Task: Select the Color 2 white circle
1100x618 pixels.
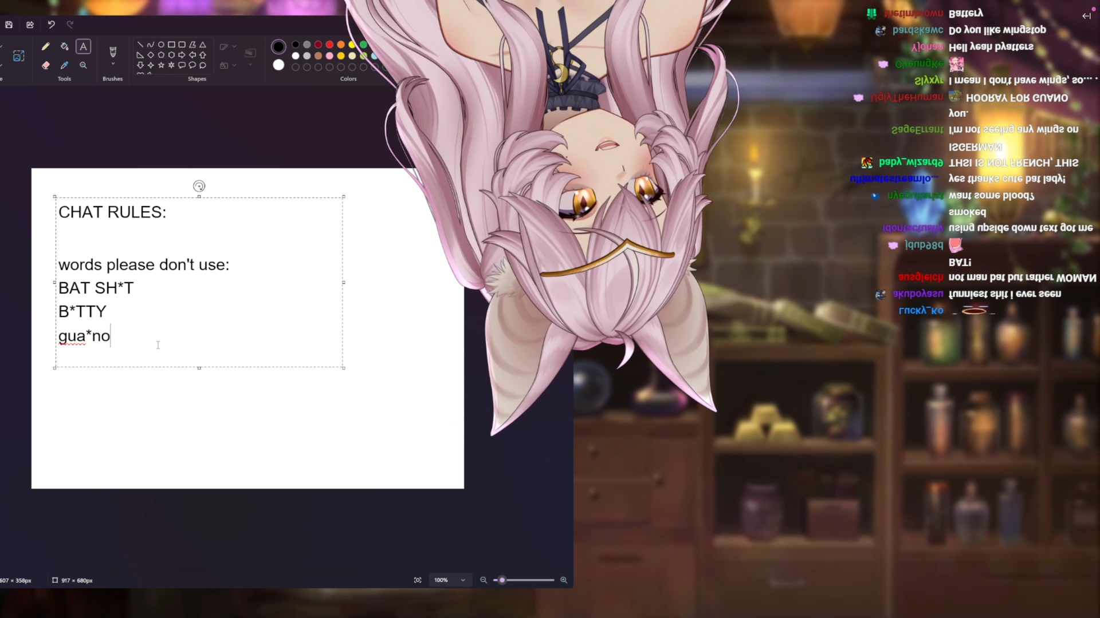Action: [x=278, y=65]
